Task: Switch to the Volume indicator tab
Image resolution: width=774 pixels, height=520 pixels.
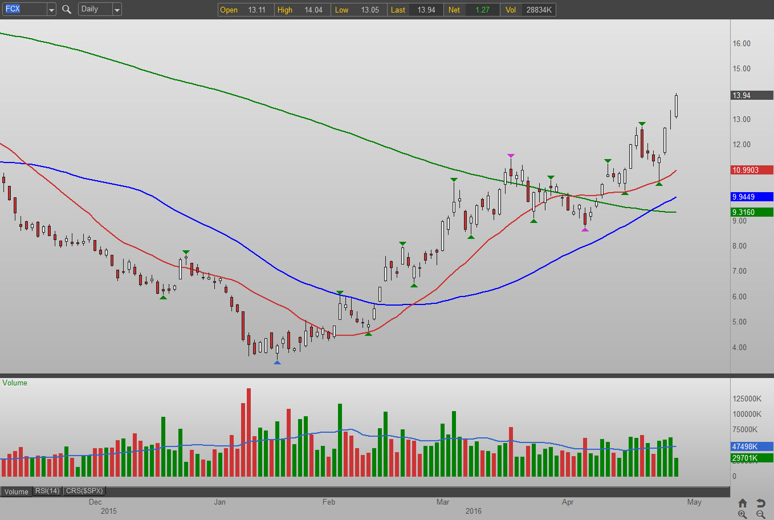Action: pyautogui.click(x=17, y=491)
